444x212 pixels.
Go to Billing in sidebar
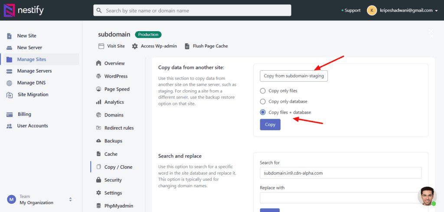pos(24,114)
